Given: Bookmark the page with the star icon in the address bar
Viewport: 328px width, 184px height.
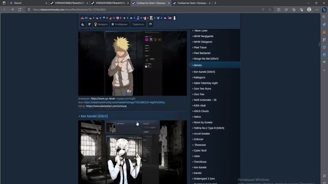Looking at the screenshot, I should (x=270, y=10).
